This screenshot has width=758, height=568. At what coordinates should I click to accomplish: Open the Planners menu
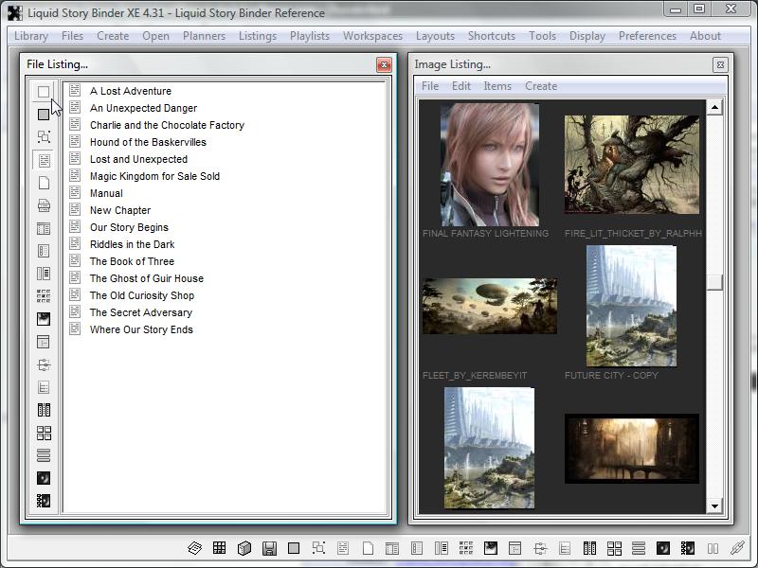204,36
